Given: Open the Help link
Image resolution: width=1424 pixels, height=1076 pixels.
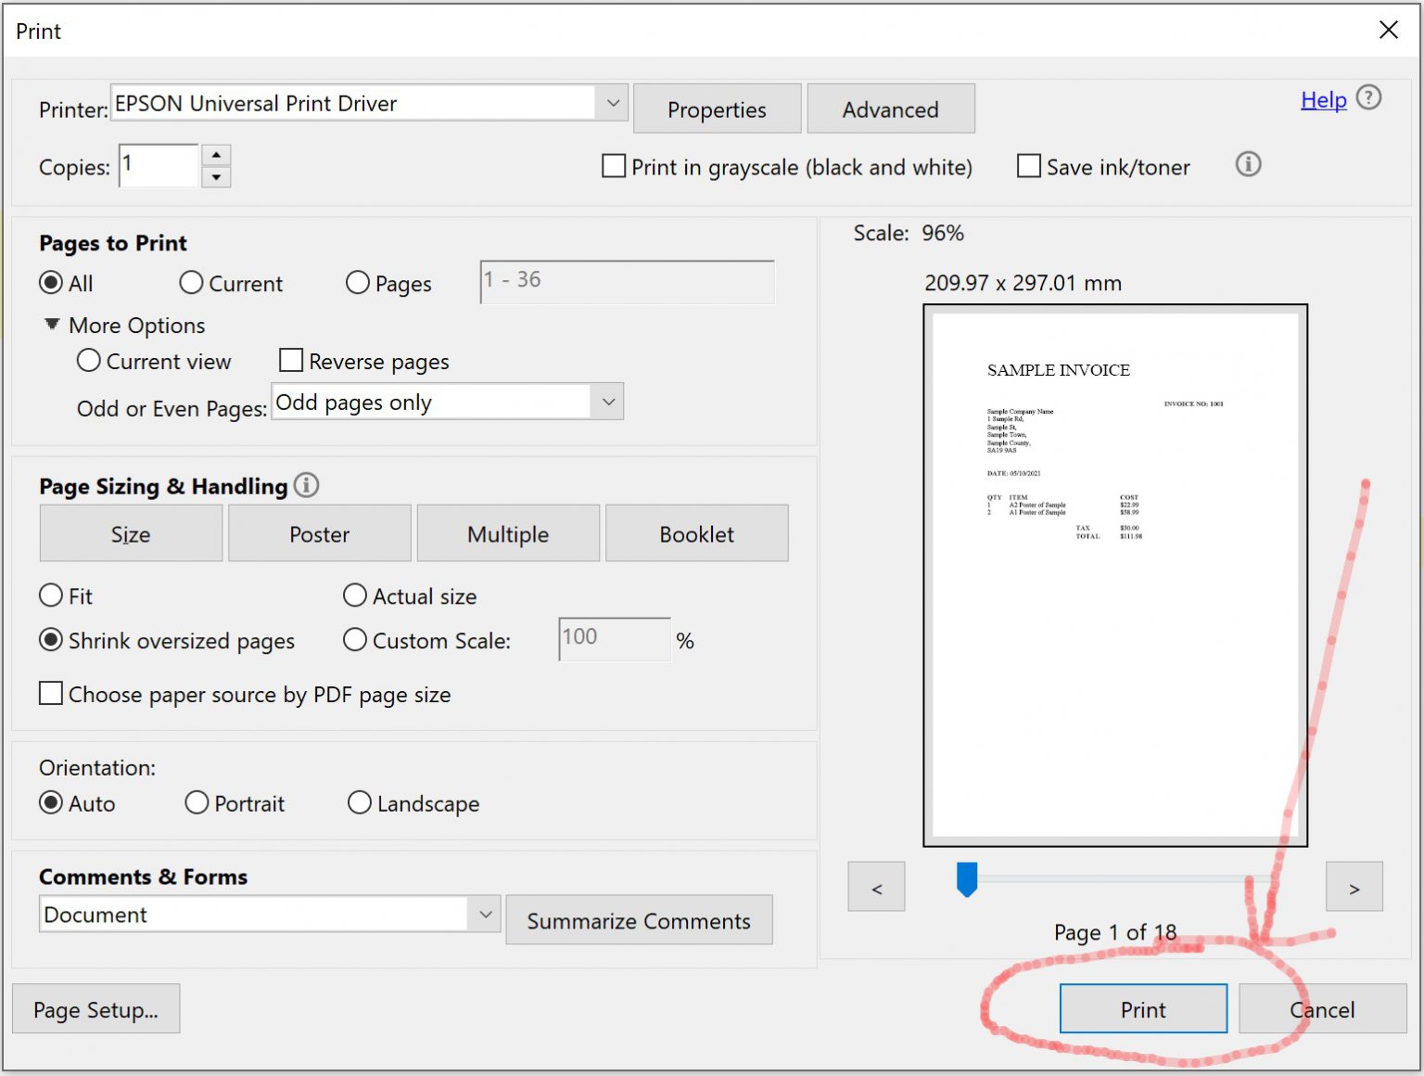Looking at the screenshot, I should point(1323,99).
